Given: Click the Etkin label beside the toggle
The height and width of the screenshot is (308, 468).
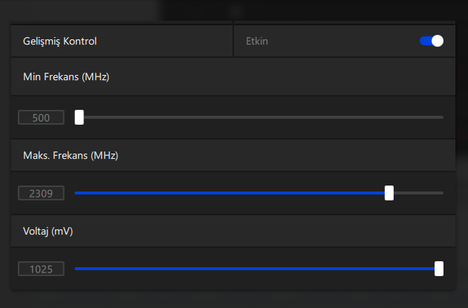Looking at the screenshot, I should tap(257, 42).
